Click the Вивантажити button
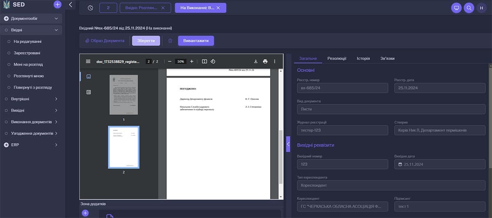Viewport: 492px width, 218px height. point(196,41)
